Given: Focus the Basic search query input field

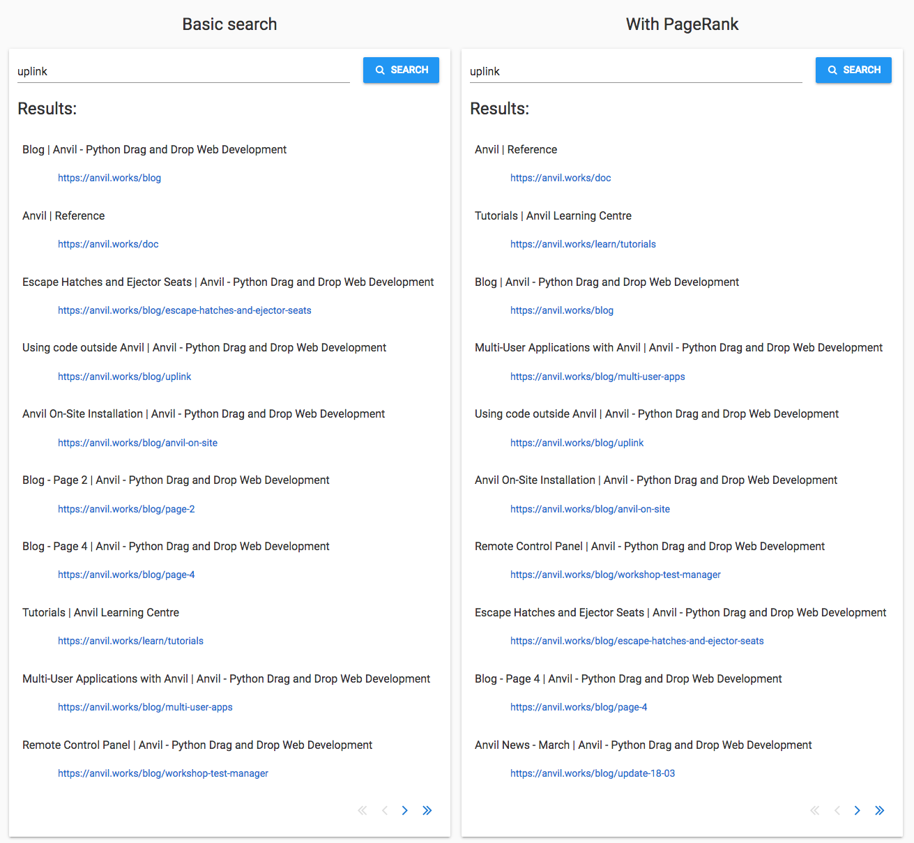Looking at the screenshot, I should pyautogui.click(x=183, y=71).
